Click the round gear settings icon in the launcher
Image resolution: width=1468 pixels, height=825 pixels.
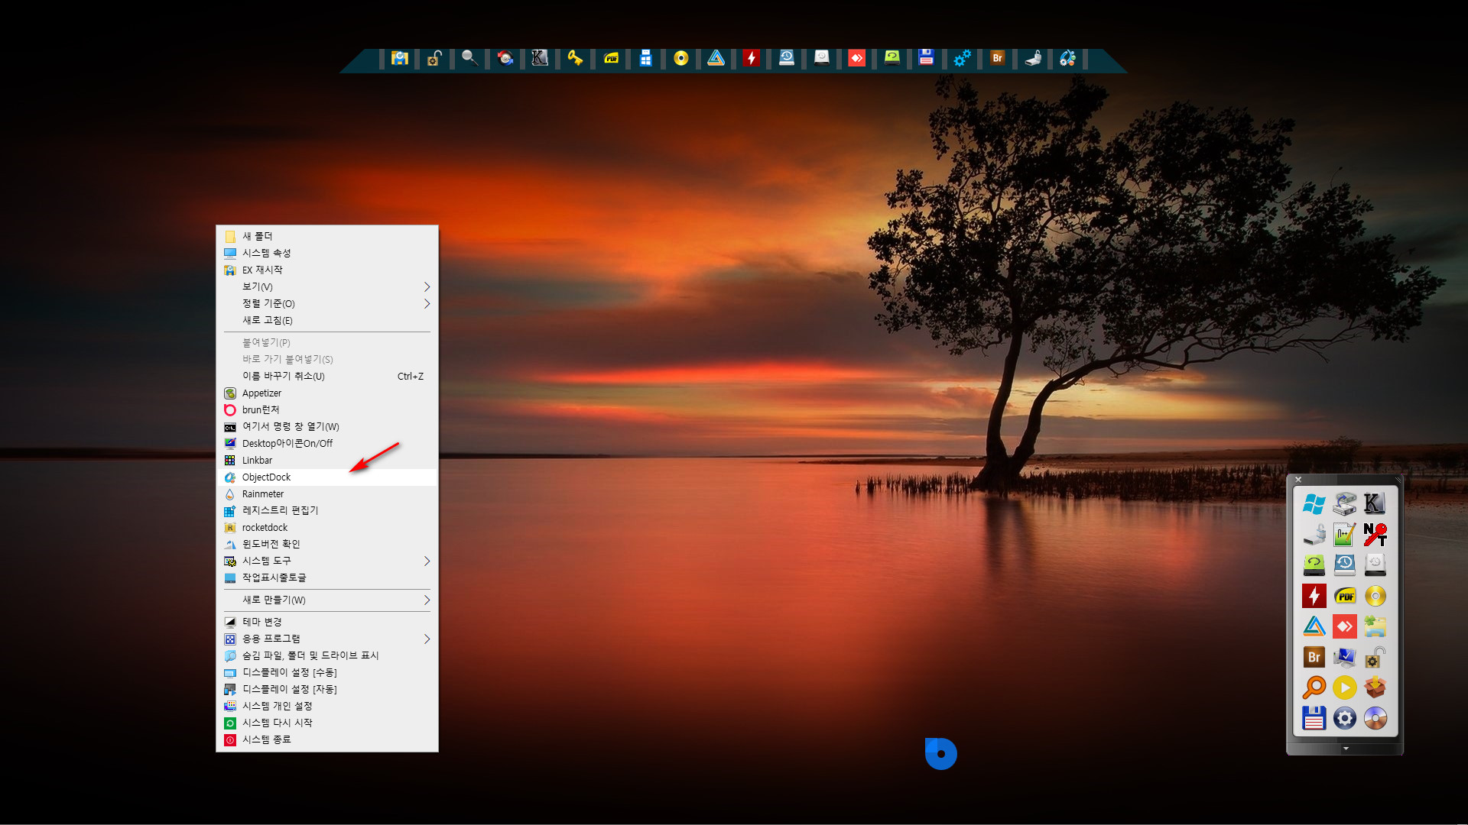tap(1345, 718)
